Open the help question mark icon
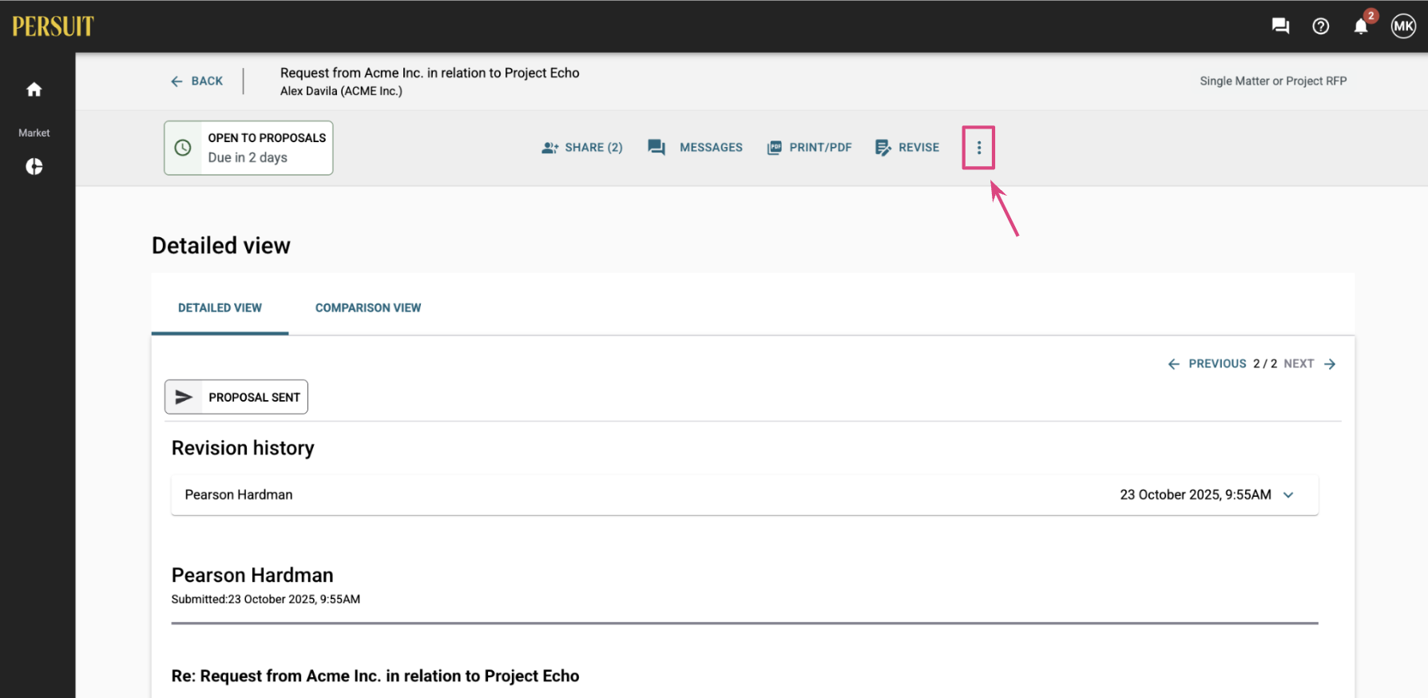 click(x=1321, y=26)
